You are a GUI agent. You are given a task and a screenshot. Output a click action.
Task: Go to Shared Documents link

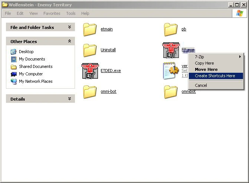[36, 66]
